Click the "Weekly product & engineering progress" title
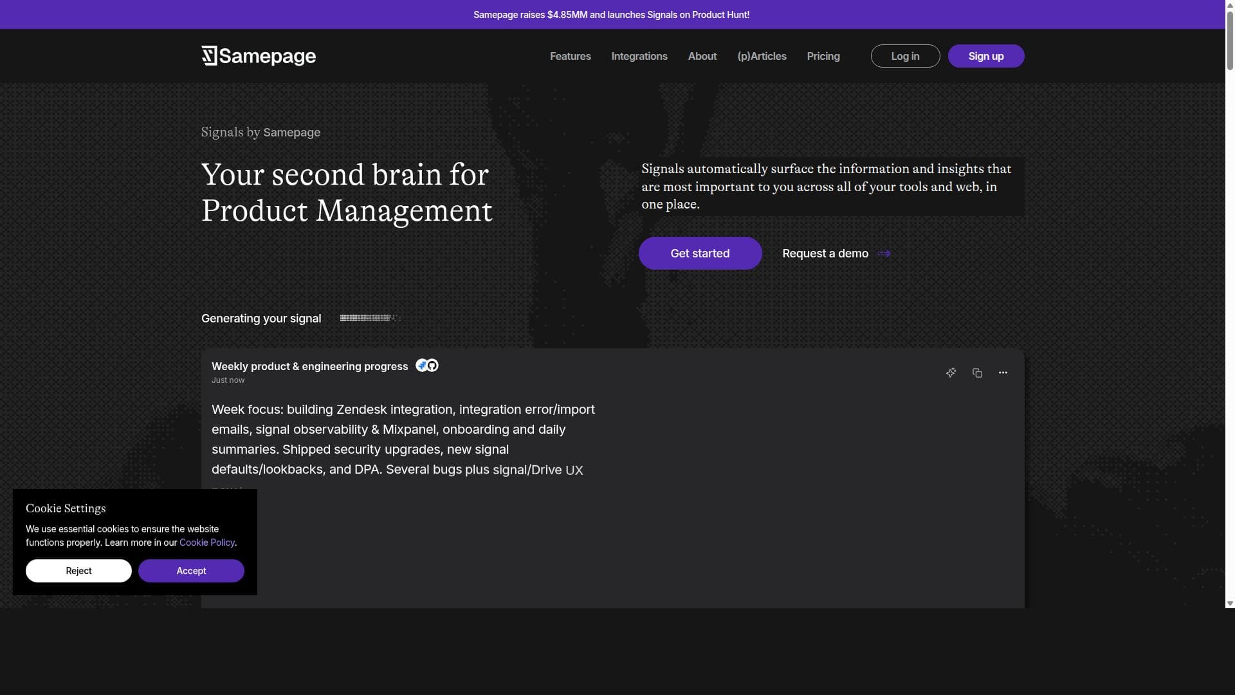The image size is (1235, 695). pos(309,366)
